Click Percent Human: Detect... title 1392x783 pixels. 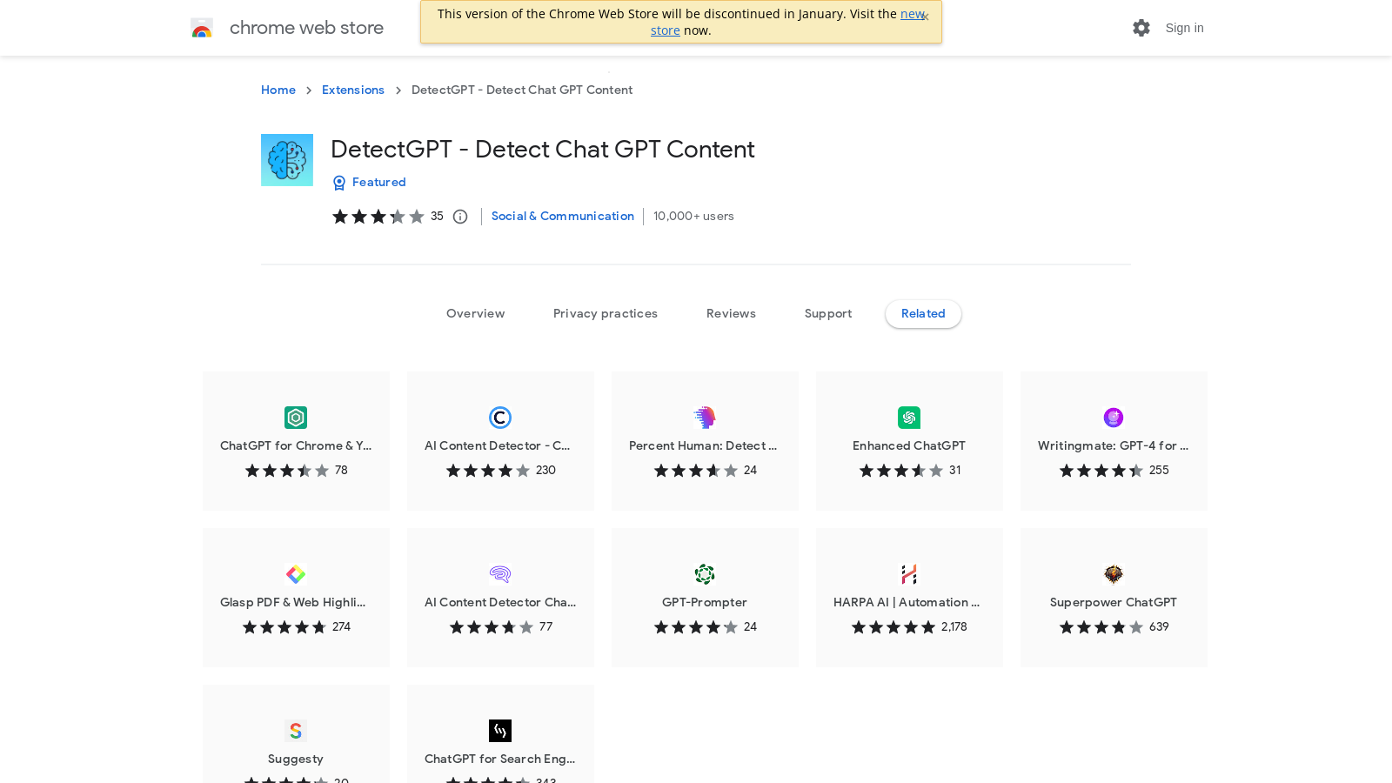tap(703, 445)
